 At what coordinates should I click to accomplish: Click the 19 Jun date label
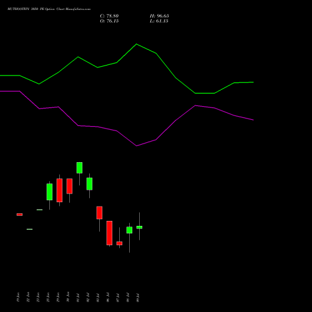click(18, 297)
